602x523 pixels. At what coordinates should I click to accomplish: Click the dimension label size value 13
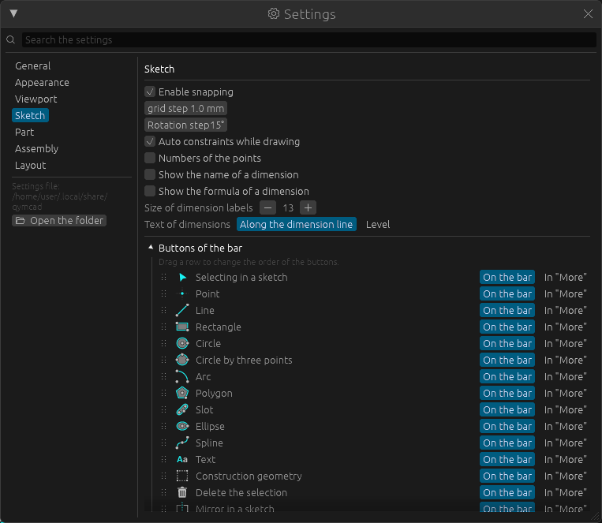(x=288, y=207)
